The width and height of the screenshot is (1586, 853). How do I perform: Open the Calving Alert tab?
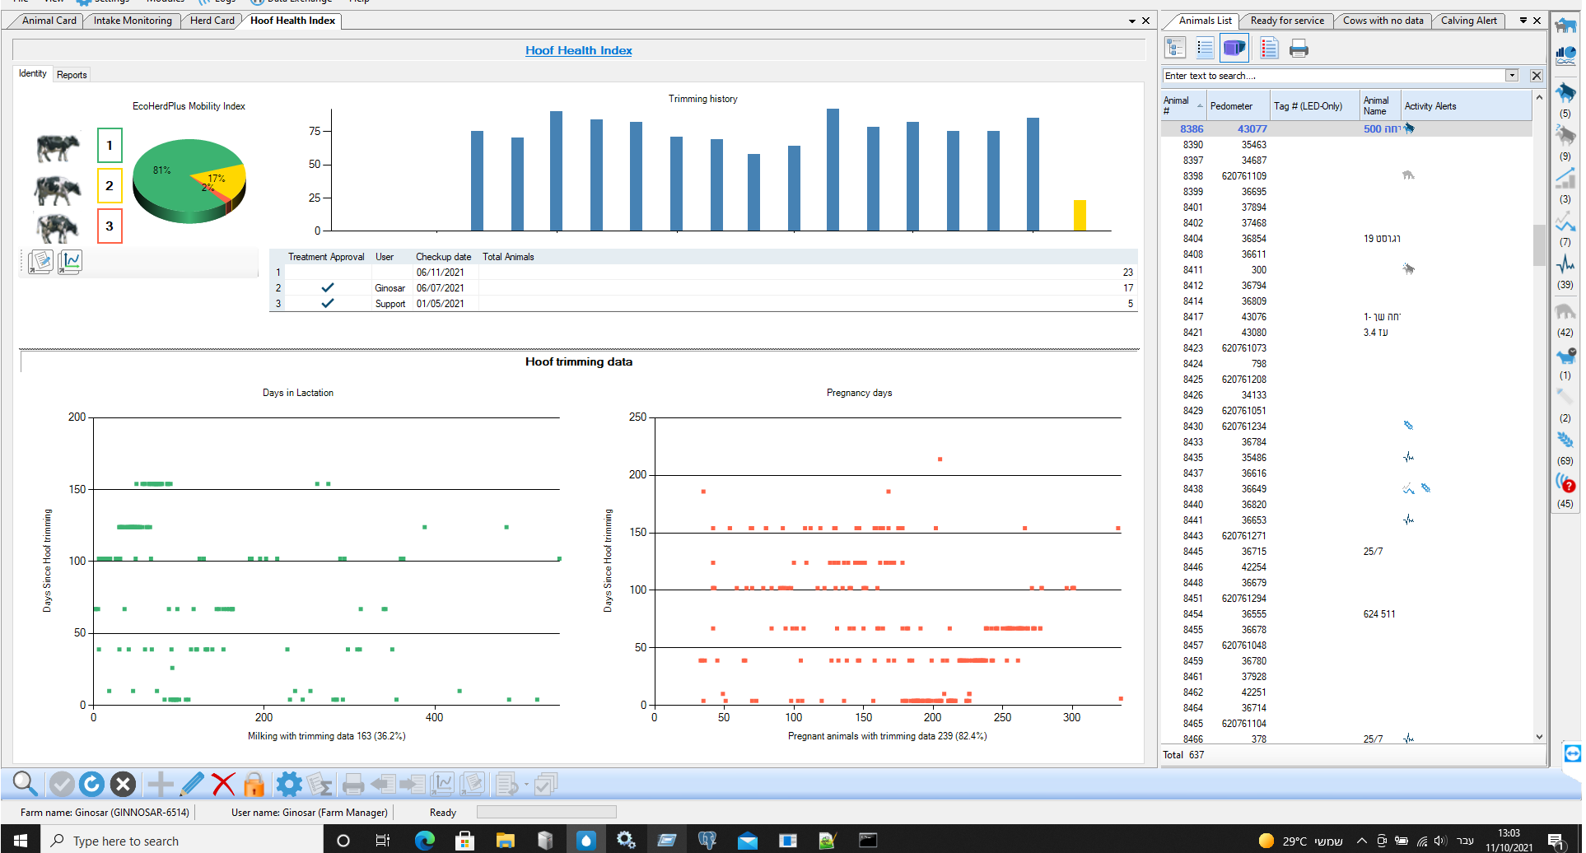[x=1468, y=21]
